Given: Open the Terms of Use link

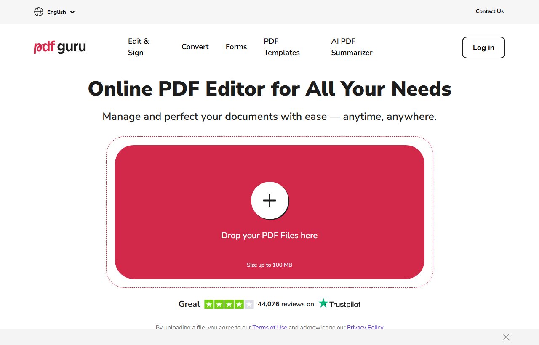Looking at the screenshot, I should pyautogui.click(x=270, y=327).
